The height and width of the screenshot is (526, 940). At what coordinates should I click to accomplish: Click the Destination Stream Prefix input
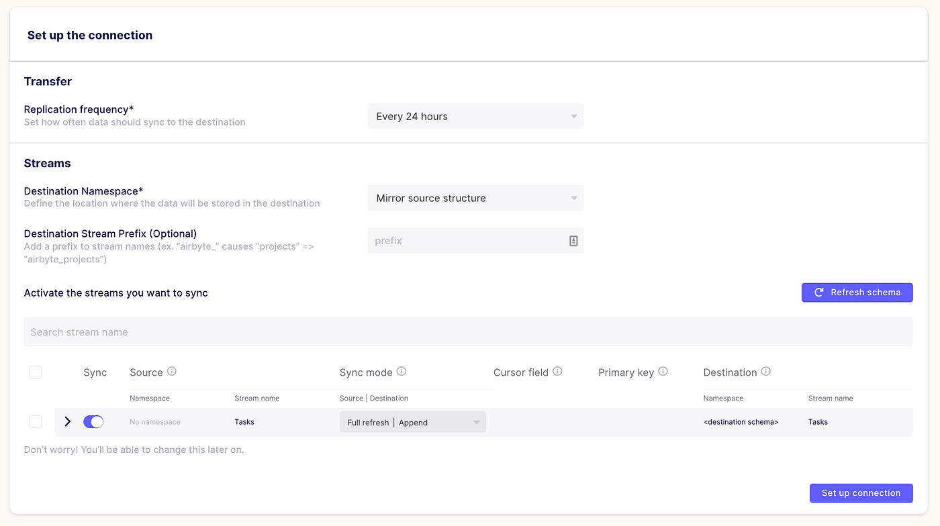(x=467, y=241)
